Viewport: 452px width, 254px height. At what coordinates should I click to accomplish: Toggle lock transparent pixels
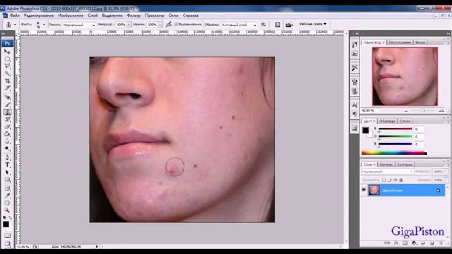pos(384,180)
